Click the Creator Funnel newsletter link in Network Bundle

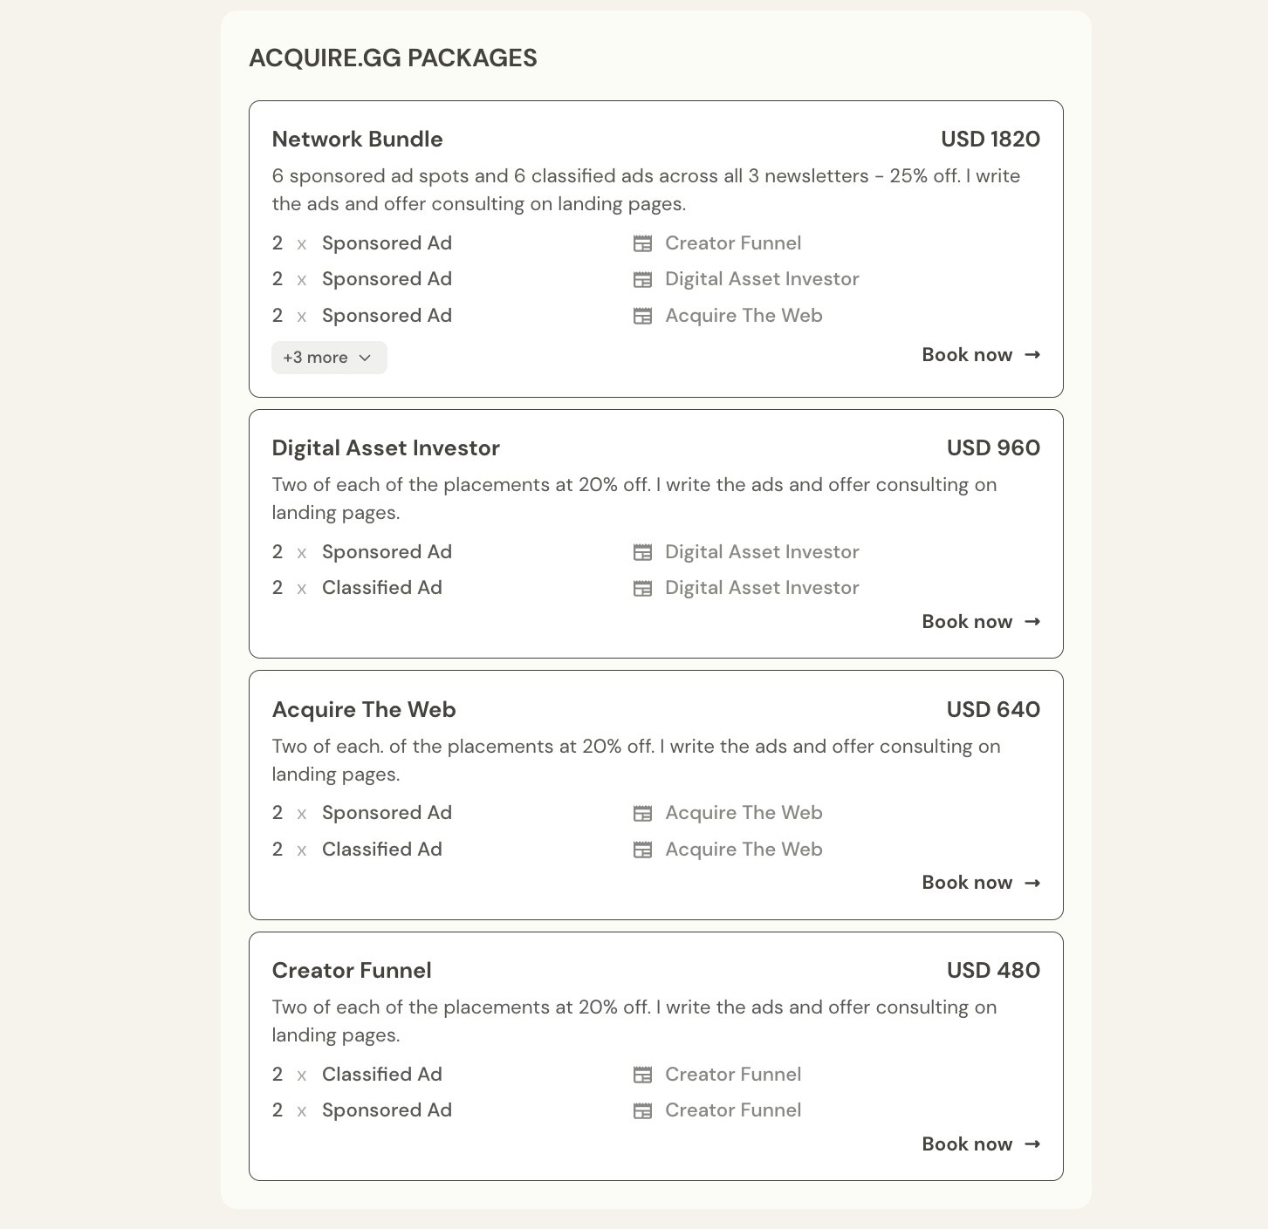click(733, 243)
